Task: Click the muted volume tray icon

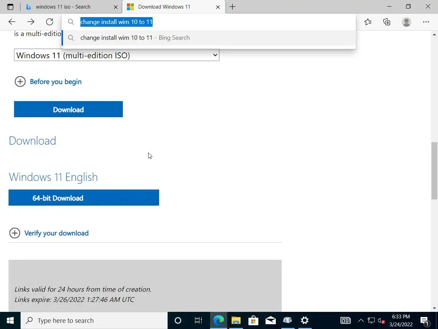Action: pos(382,320)
